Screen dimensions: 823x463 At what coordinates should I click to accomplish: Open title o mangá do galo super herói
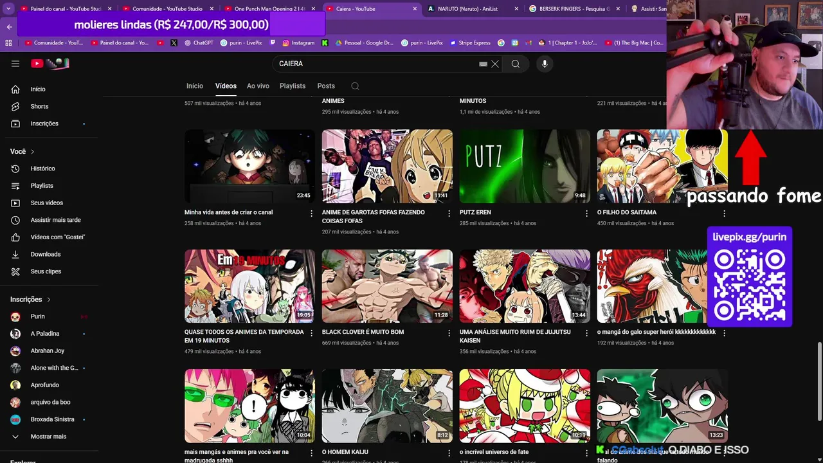click(x=656, y=332)
